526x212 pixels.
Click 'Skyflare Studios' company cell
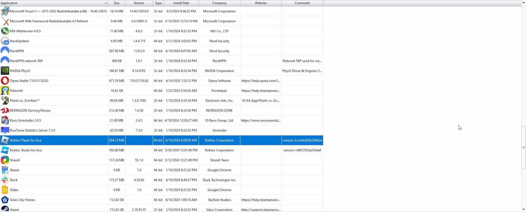coord(219,200)
